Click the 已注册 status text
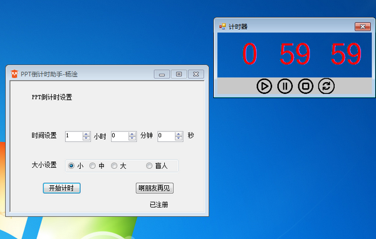Viewport: 376px width, 239px height. (159, 205)
